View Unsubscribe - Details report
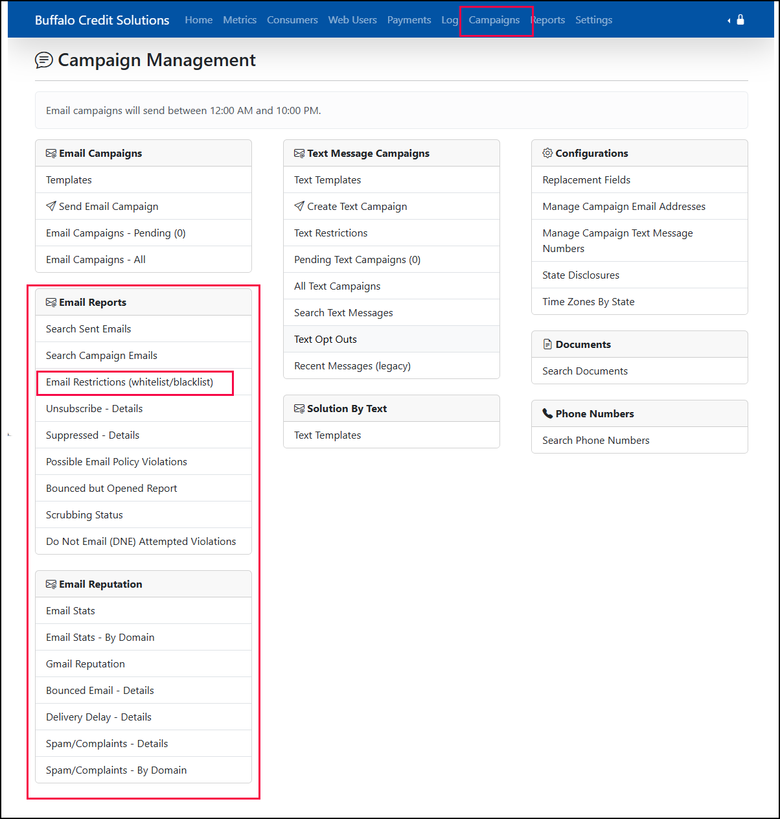This screenshot has width=780, height=819. (143, 409)
